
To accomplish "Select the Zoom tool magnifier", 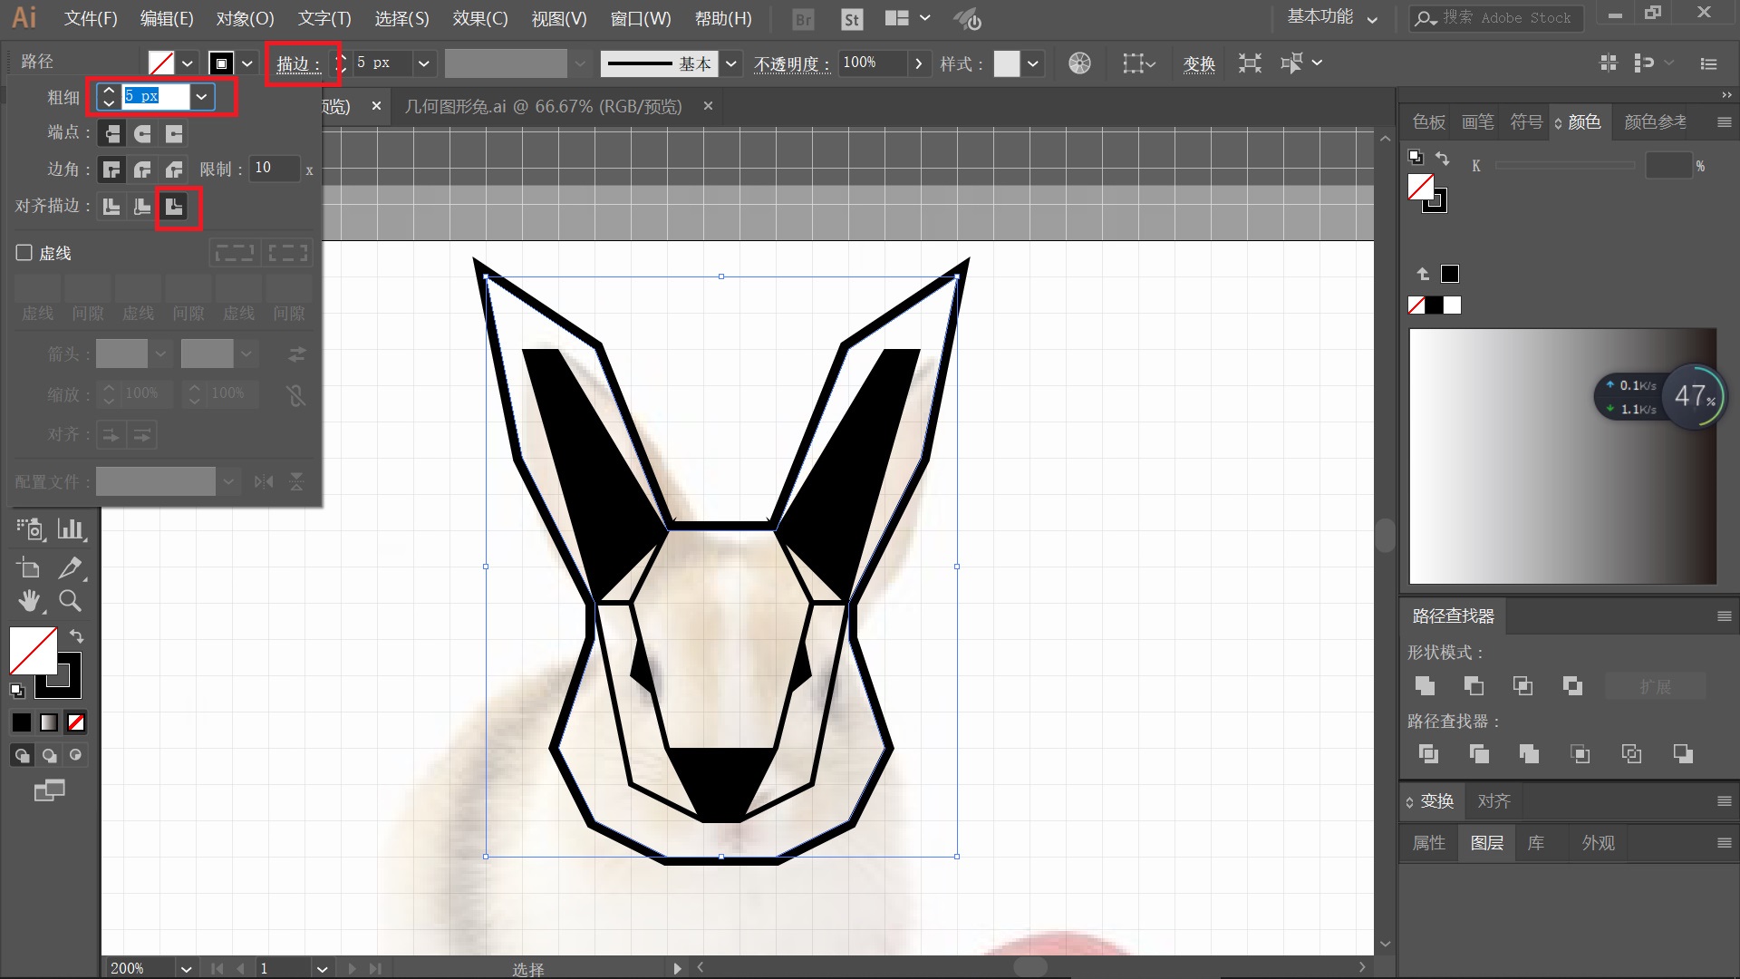I will 70,601.
